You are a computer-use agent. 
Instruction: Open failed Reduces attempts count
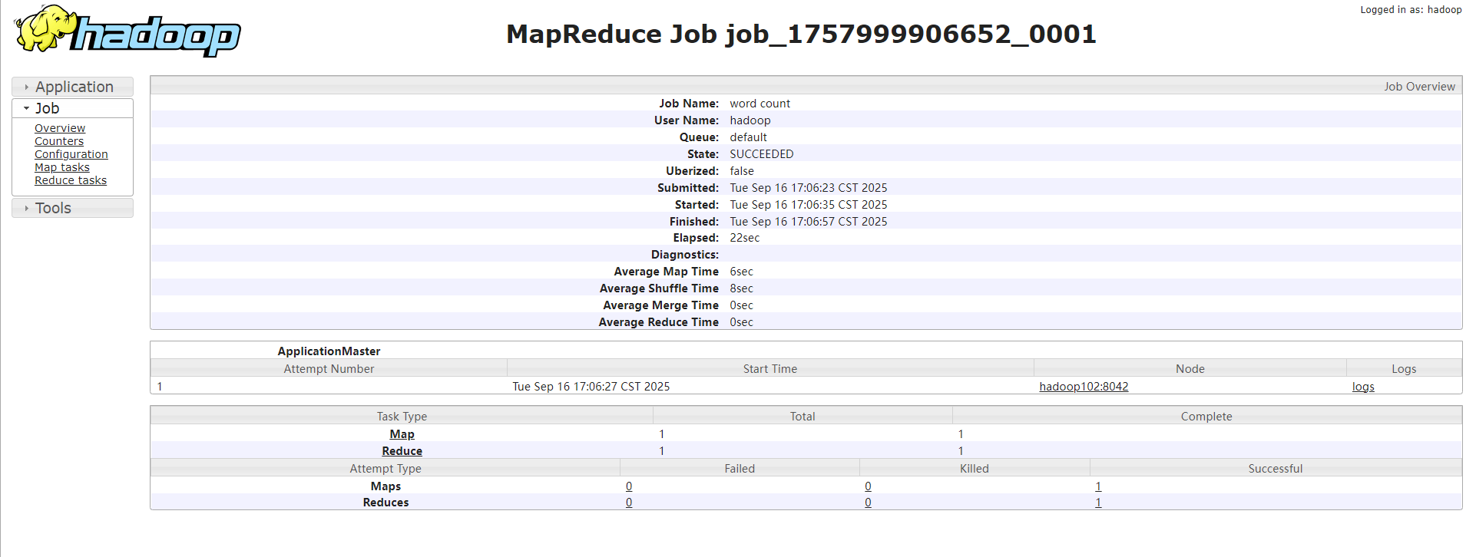click(629, 503)
